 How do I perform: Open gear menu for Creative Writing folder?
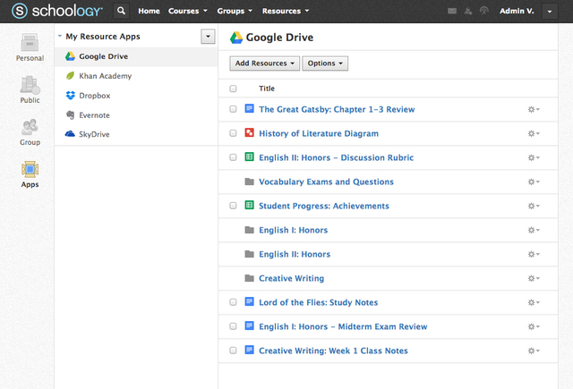(534, 278)
